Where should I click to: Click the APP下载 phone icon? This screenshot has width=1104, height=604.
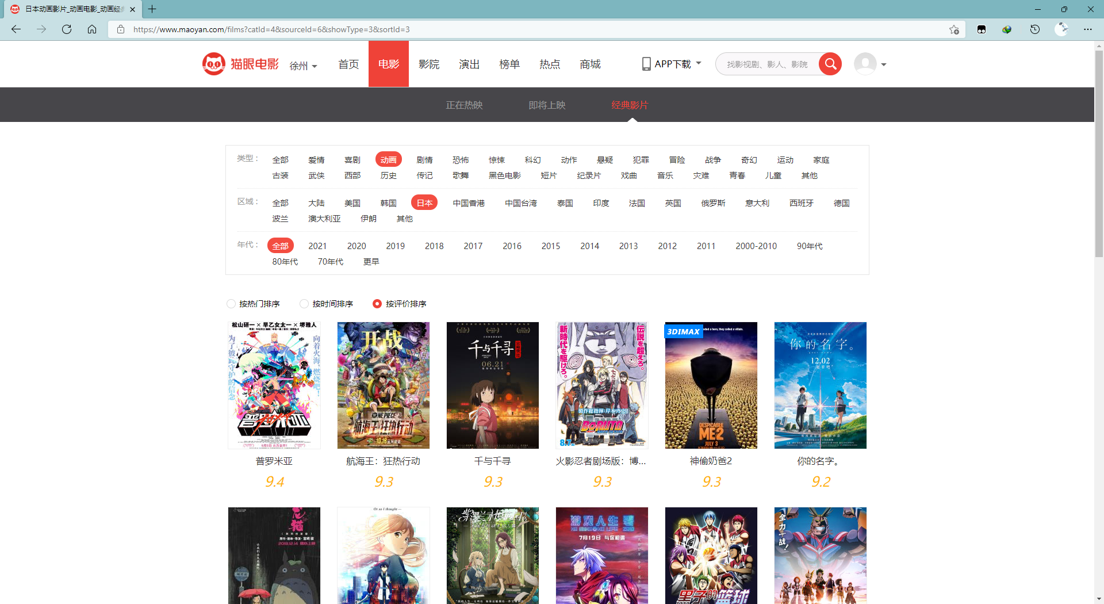click(646, 64)
